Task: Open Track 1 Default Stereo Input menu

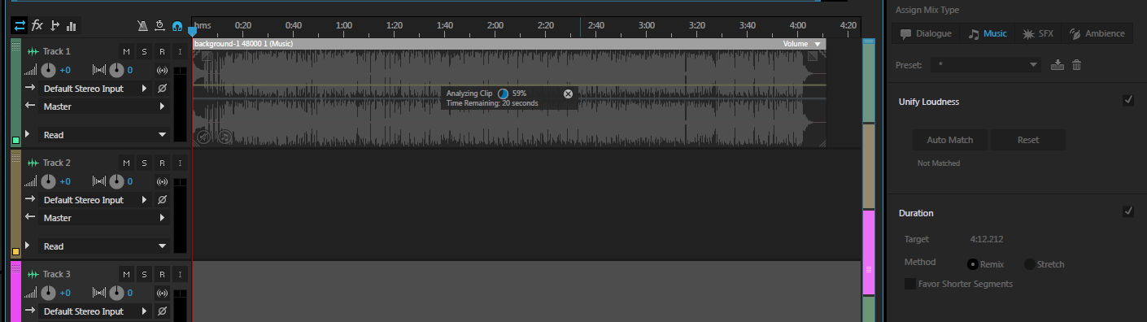Action: point(95,88)
